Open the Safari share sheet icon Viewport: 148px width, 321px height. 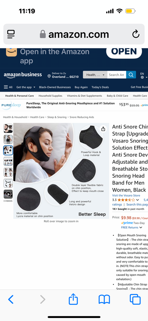coord(73,299)
